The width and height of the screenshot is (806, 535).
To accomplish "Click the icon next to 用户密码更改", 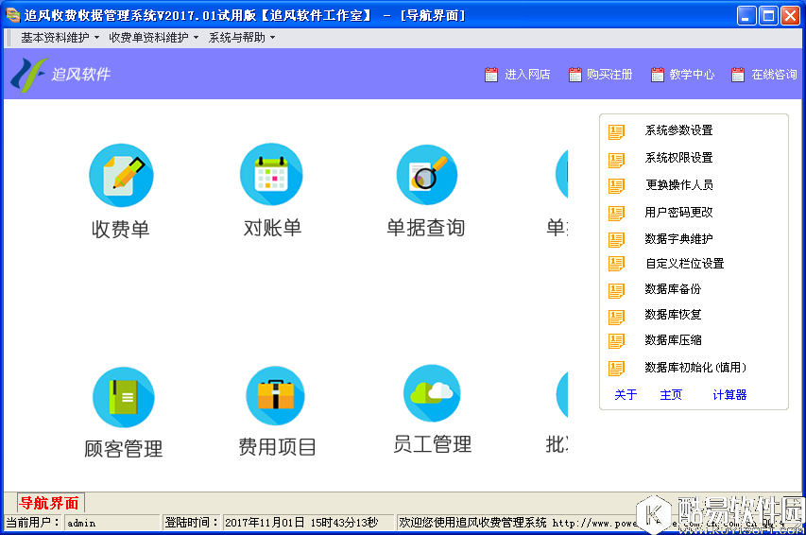I will pyautogui.click(x=616, y=213).
